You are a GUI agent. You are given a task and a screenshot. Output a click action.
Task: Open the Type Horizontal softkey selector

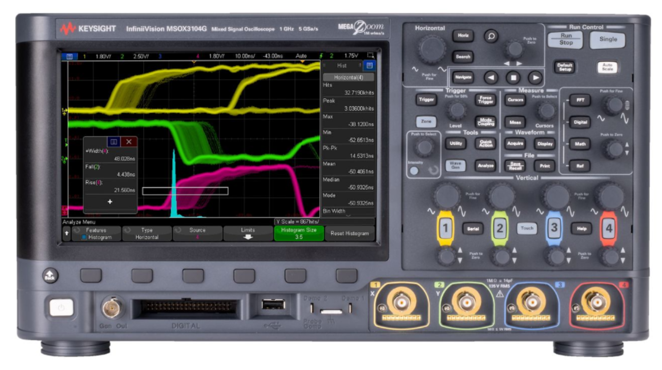(x=147, y=234)
